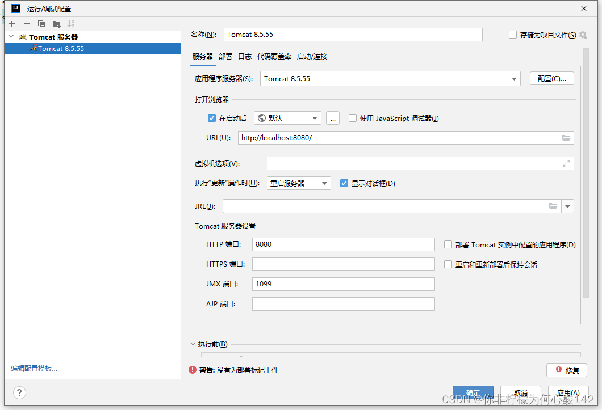Enable the 存储为项目文件 checkbox
Image resolution: width=602 pixels, height=410 pixels.
(512, 35)
